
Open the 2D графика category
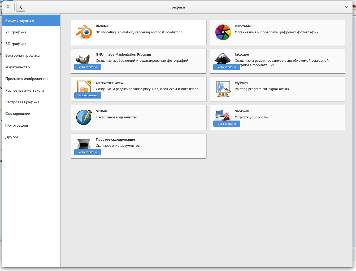31,32
